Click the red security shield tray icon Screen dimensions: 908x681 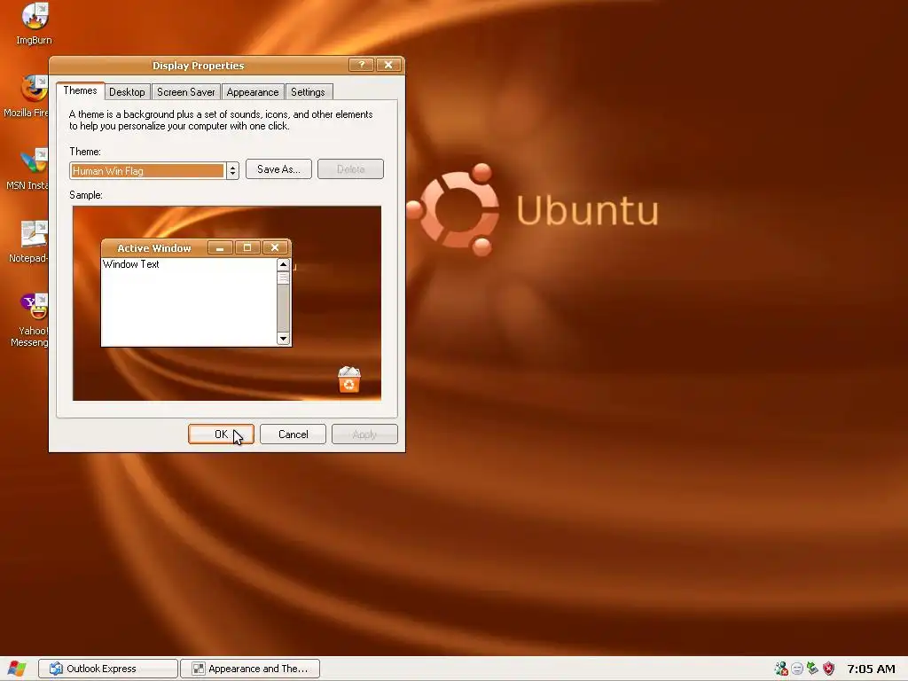click(x=829, y=669)
